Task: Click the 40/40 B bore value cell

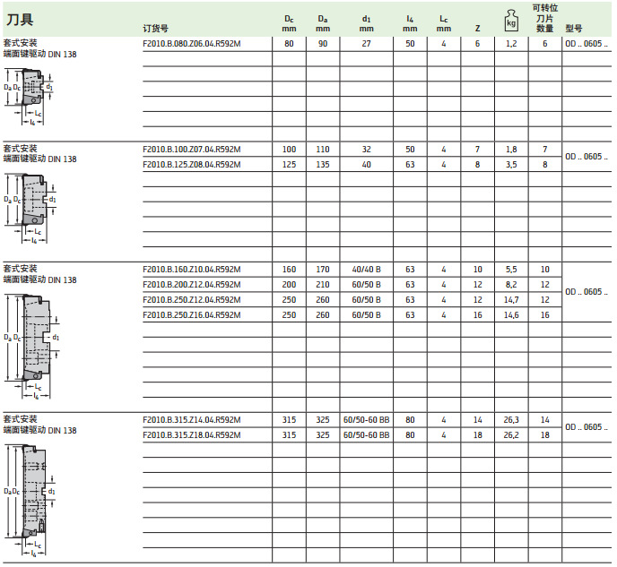Action: coord(366,270)
